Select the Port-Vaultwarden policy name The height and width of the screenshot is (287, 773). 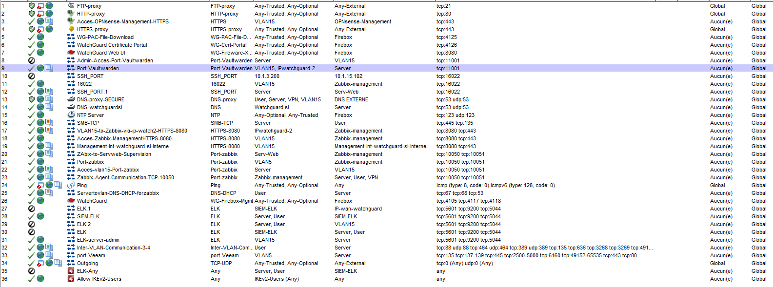pos(98,68)
